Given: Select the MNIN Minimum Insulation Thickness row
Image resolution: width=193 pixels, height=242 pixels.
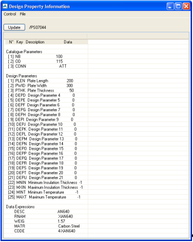Looking at the screenshot, I should point(46,182).
